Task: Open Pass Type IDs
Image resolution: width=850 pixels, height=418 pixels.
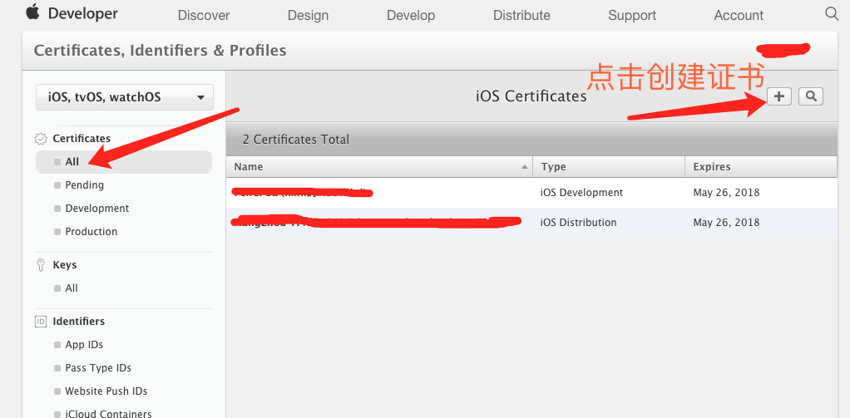Action: pyautogui.click(x=98, y=368)
